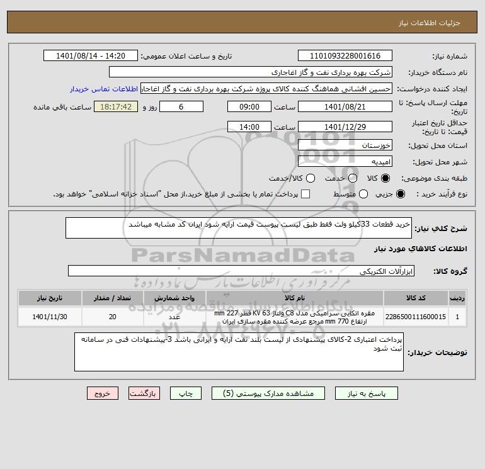This screenshot has width=485, height=469.
Task: Click the کد کالا column header
Action: click(416, 298)
